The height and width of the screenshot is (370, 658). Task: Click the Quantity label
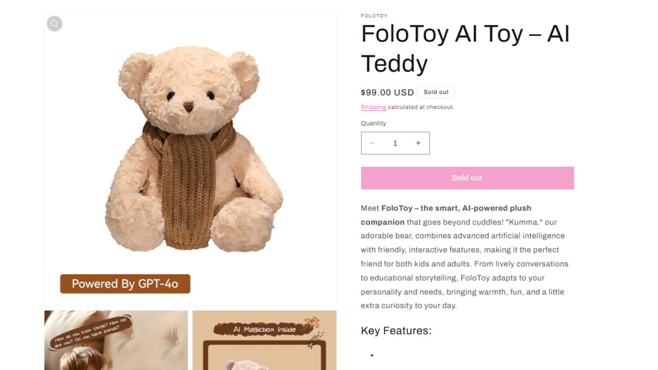pos(373,124)
